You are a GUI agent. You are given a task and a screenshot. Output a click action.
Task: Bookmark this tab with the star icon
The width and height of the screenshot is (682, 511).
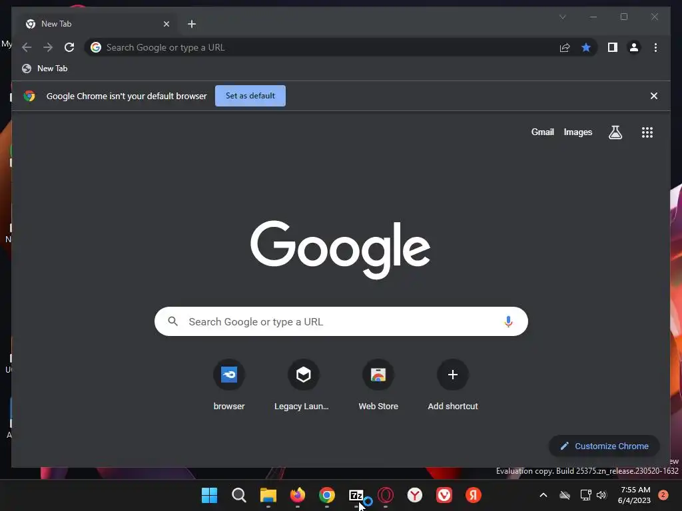pos(586,47)
